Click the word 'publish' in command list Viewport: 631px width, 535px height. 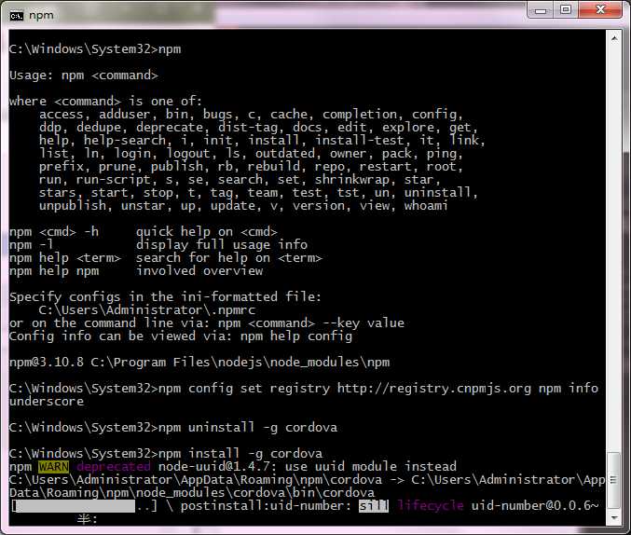[177, 167]
